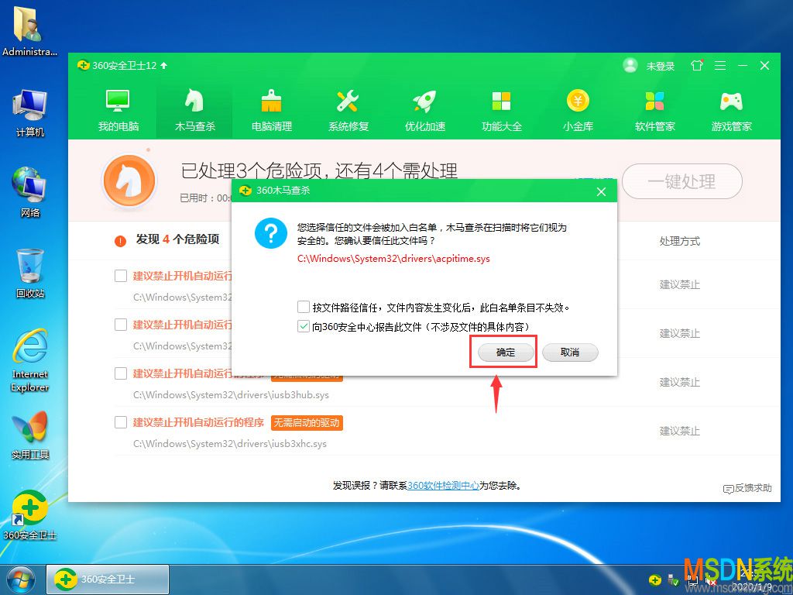Click the 一键处理 button

(681, 181)
